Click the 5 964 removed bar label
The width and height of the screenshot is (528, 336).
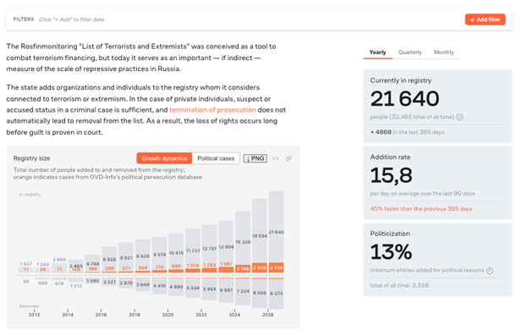(210, 289)
